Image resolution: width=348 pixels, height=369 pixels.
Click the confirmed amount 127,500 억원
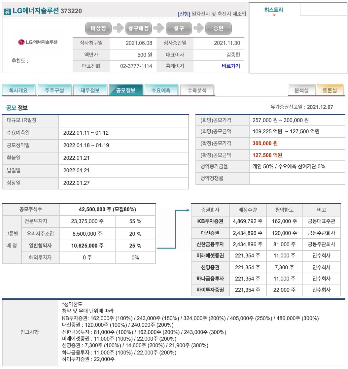pos(267,155)
